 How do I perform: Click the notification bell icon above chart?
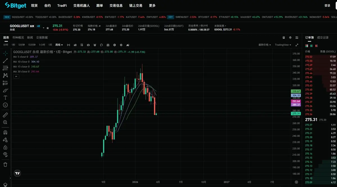coord(290,38)
